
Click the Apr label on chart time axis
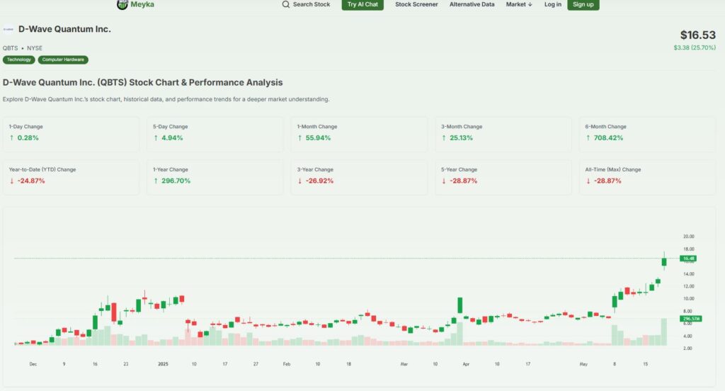(466, 364)
